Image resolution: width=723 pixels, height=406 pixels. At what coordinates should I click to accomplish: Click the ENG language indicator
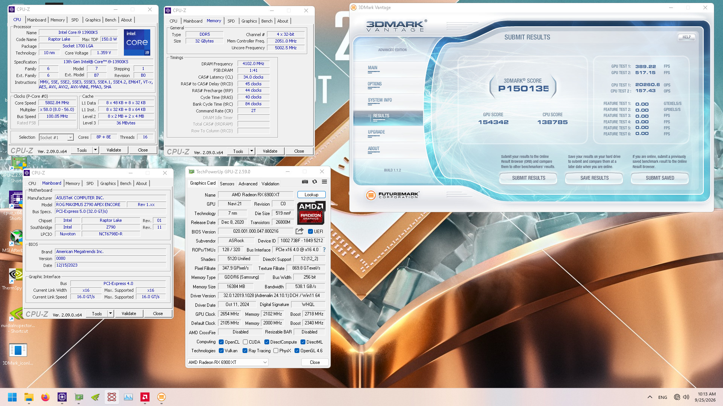(x=663, y=397)
